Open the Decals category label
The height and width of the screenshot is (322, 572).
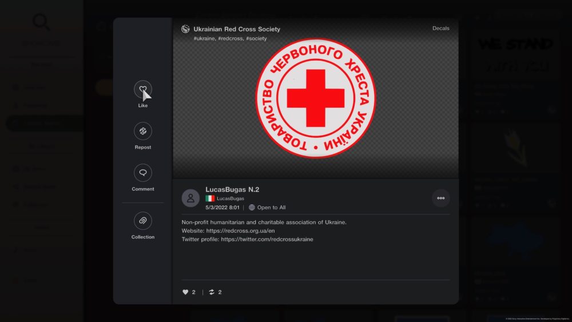pyautogui.click(x=440, y=29)
